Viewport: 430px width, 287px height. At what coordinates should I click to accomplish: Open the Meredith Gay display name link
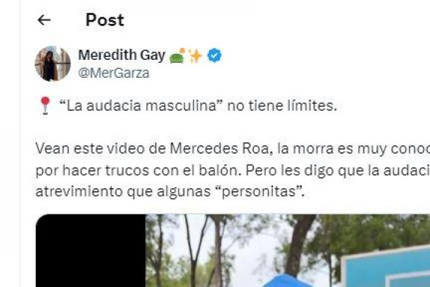[x=122, y=55]
